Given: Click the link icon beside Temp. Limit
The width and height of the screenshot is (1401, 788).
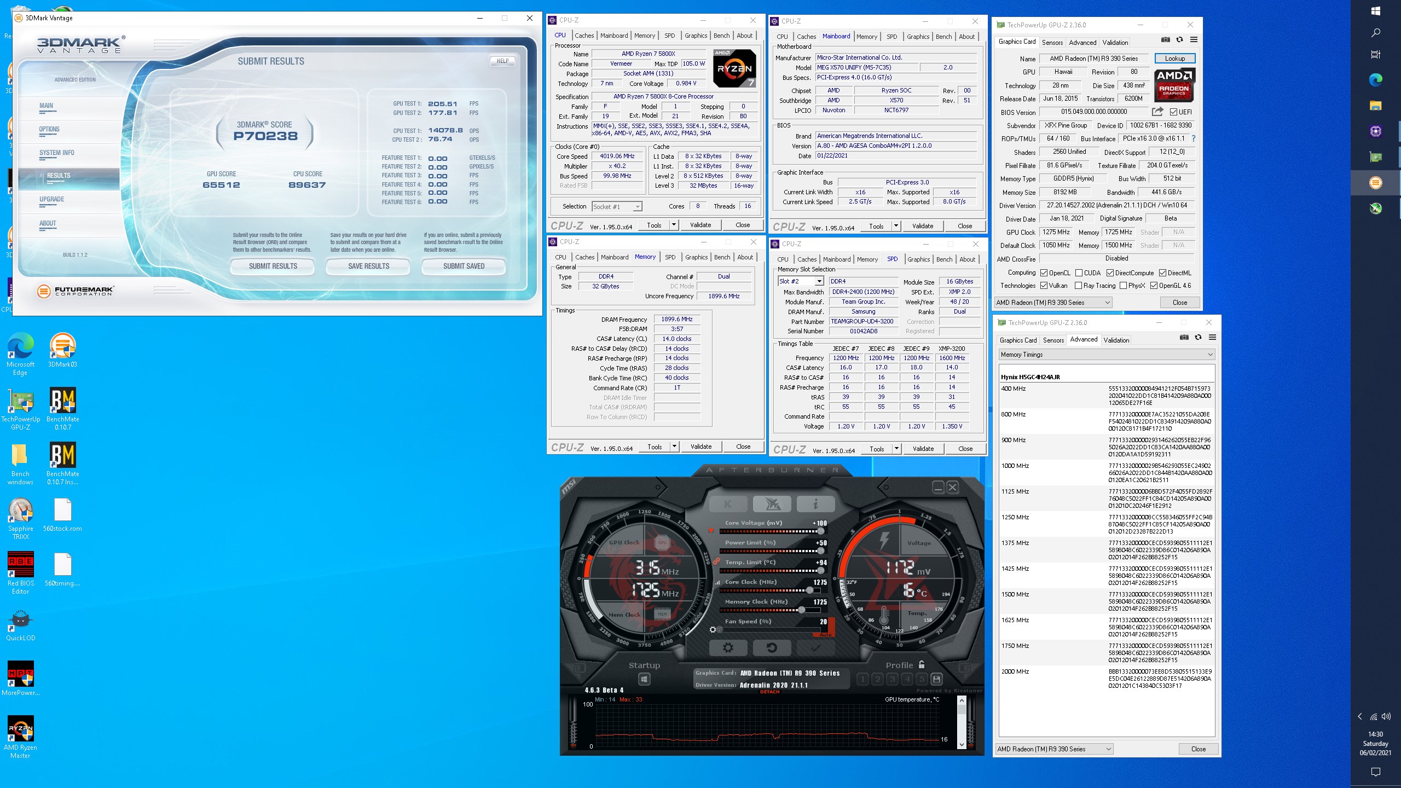Looking at the screenshot, I should tap(716, 561).
